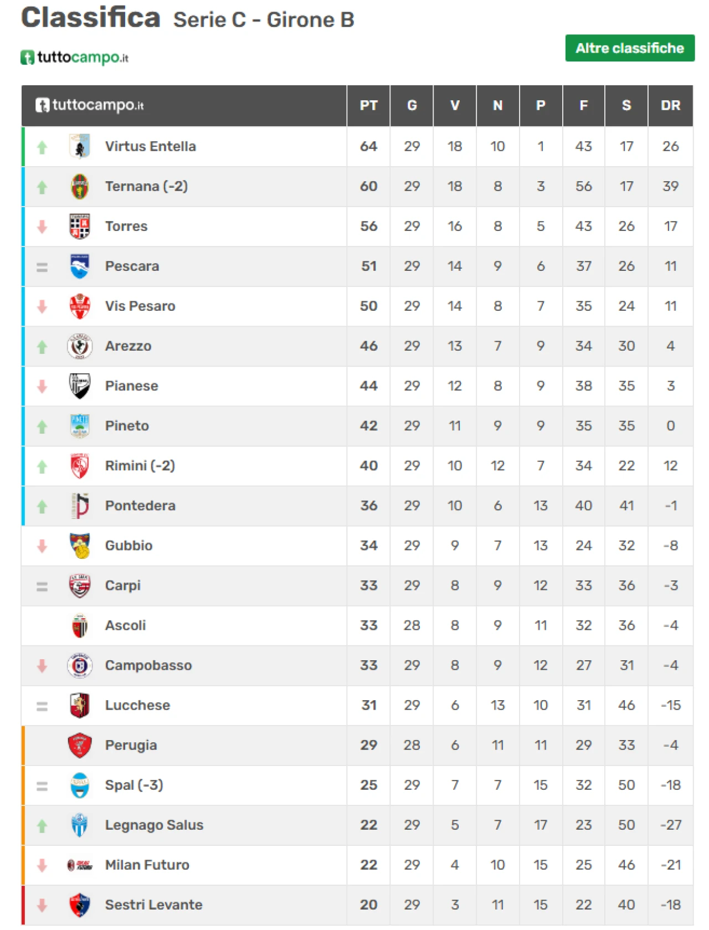This screenshot has height=930, width=709.
Task: Click the V wins column header
Action: [455, 105]
